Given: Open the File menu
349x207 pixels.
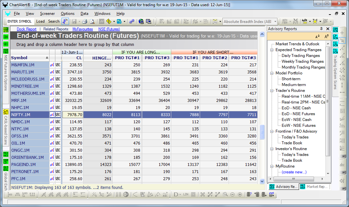Looking at the screenshot, I should (17, 14).
